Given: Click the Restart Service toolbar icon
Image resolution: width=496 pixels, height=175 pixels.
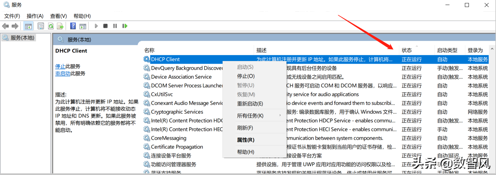Looking at the screenshot, I should 125,26.
